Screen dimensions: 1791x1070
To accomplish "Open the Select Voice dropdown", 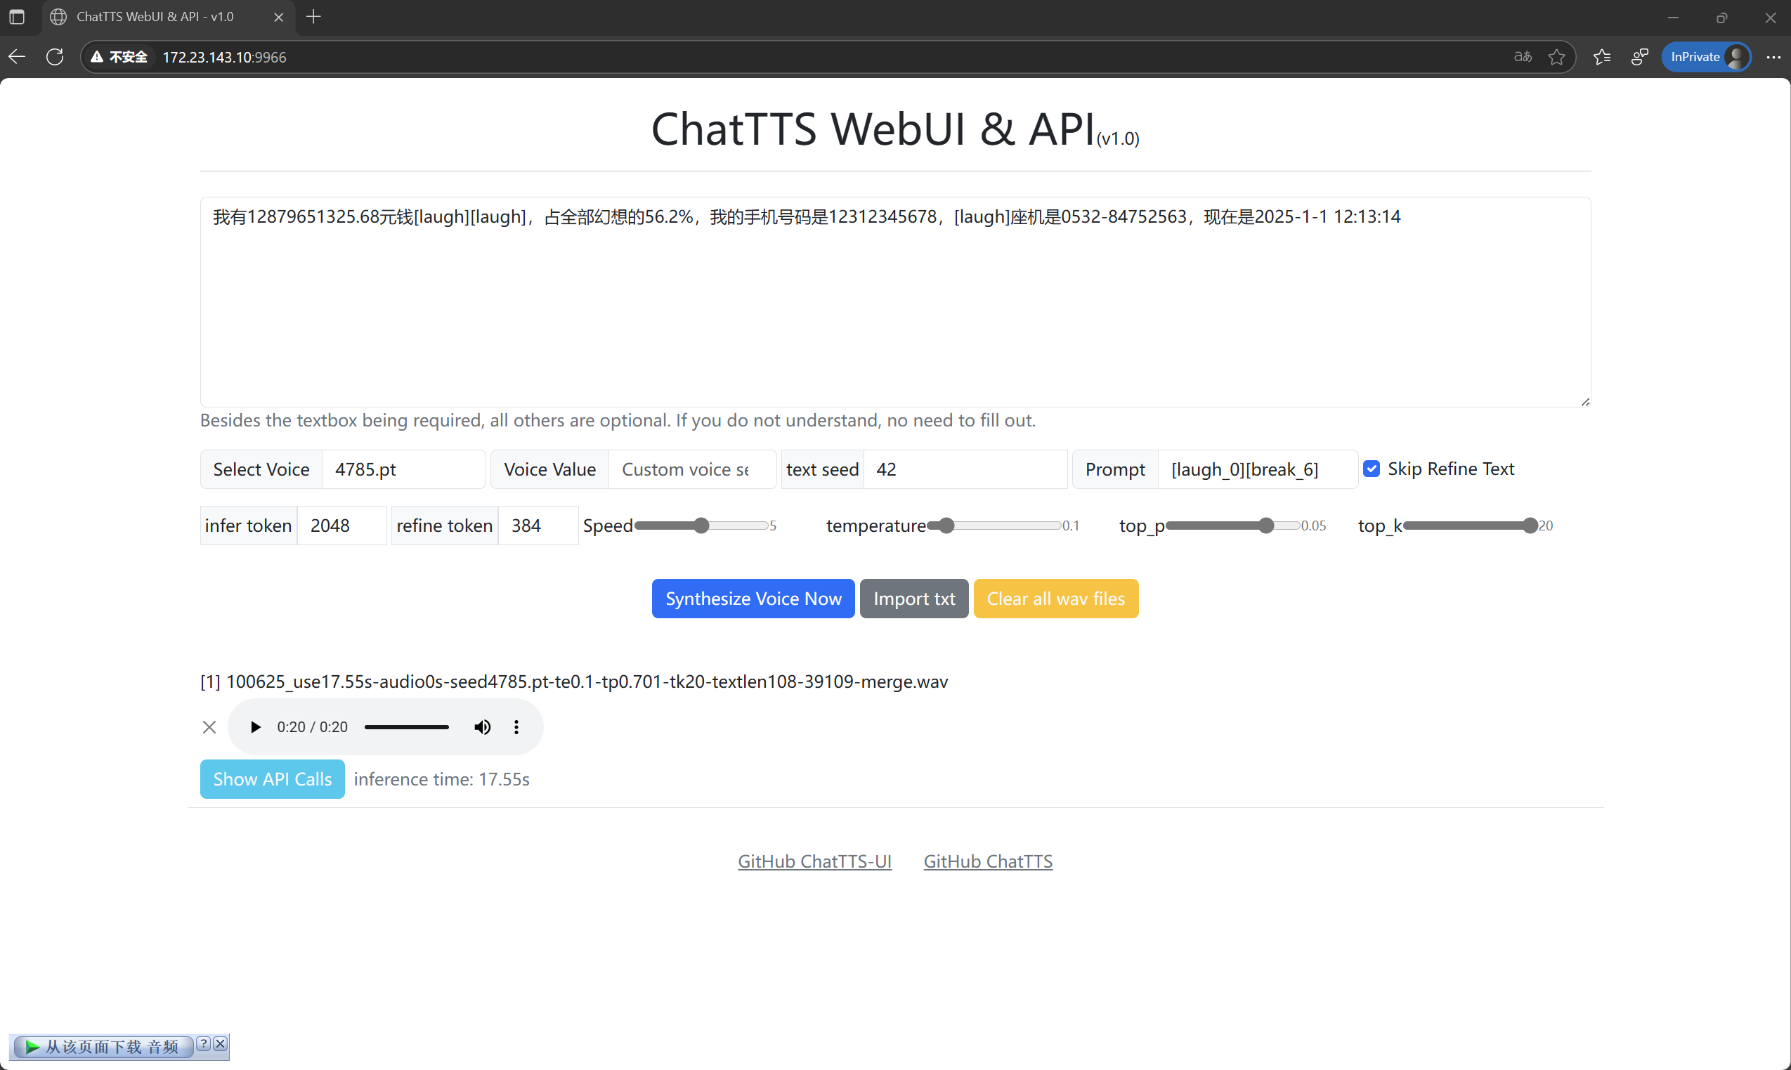I will (403, 469).
